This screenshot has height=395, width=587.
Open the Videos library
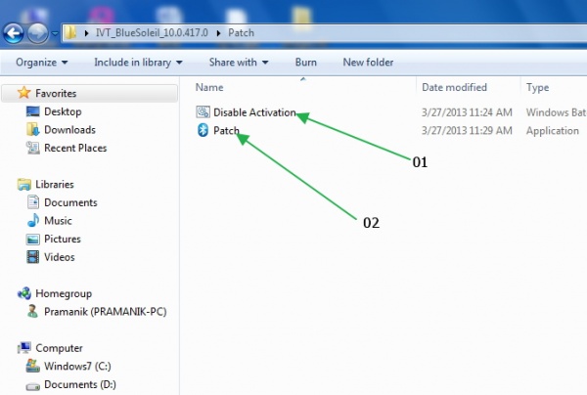(60, 257)
